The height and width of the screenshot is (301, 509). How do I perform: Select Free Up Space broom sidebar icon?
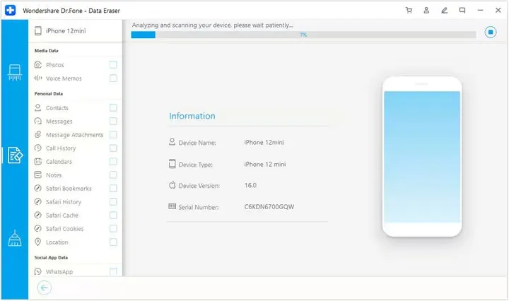pyautogui.click(x=15, y=238)
